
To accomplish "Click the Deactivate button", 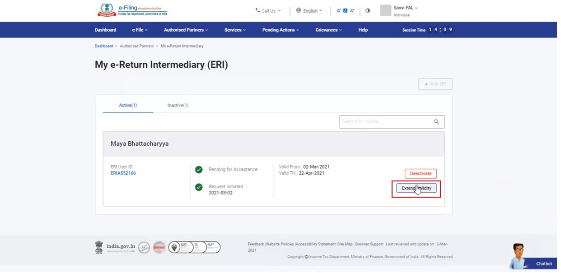I will (421, 174).
